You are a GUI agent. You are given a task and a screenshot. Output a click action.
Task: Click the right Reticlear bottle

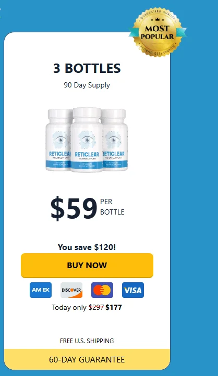(x=115, y=140)
